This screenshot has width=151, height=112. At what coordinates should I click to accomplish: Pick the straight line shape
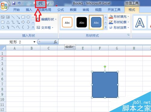pyautogui.click(x=13, y=17)
